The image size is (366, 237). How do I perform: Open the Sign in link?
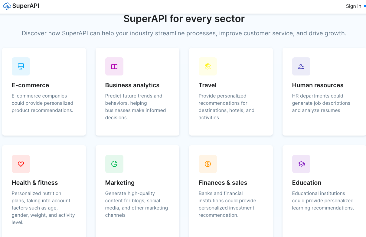point(353,6)
